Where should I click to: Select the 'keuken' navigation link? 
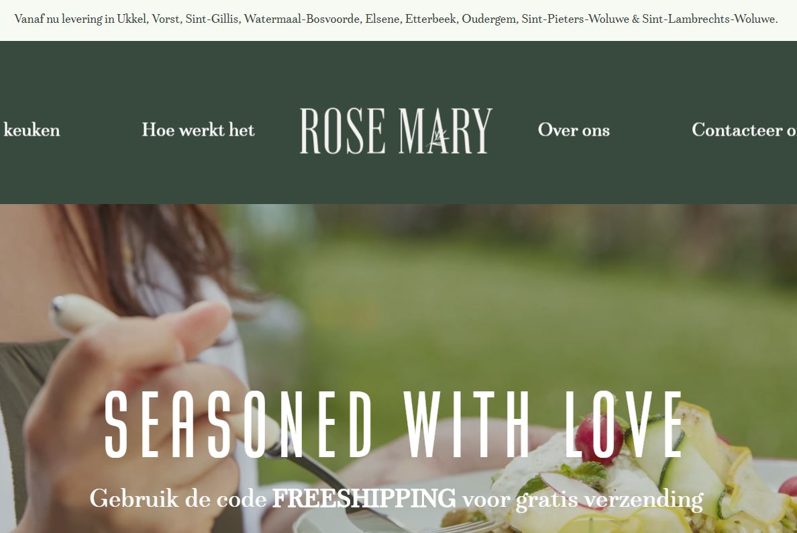coord(31,130)
